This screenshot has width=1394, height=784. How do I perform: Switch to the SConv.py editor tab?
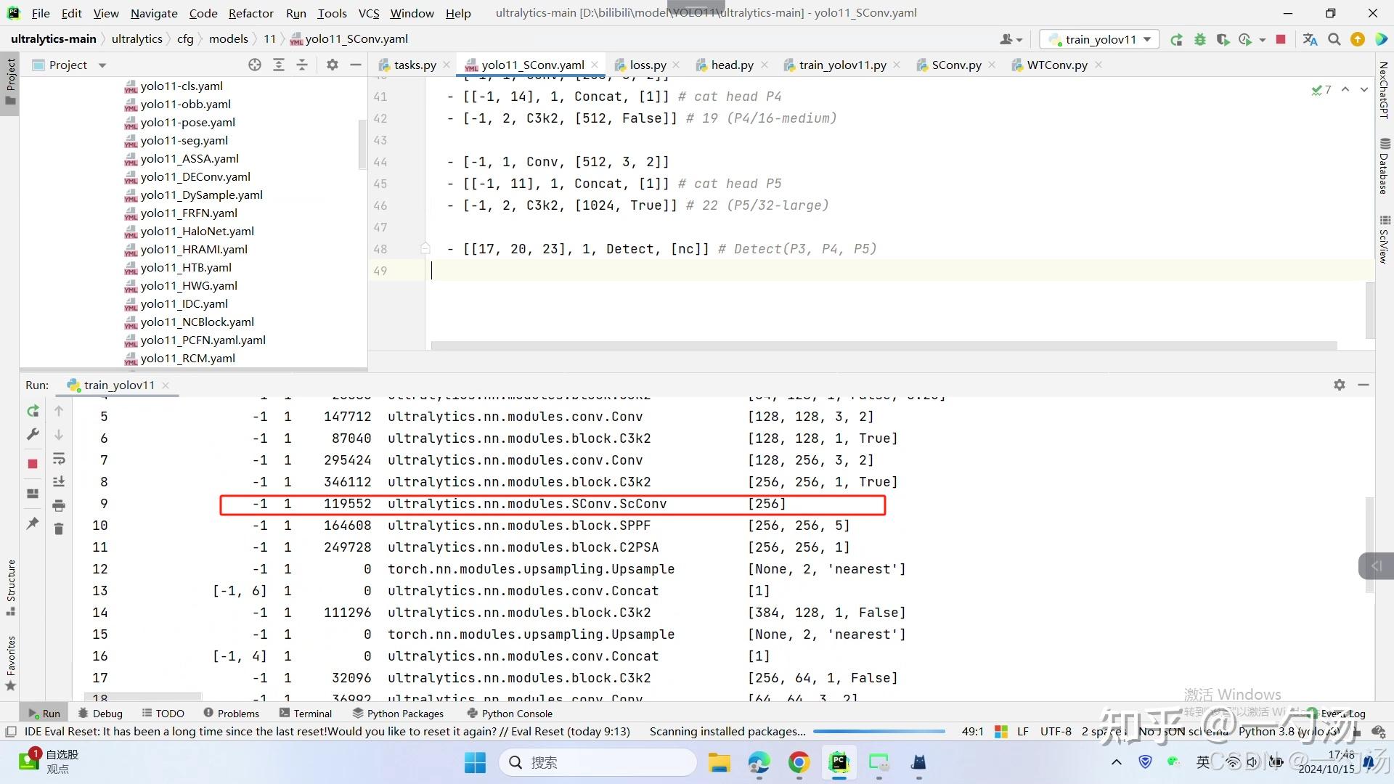955,65
